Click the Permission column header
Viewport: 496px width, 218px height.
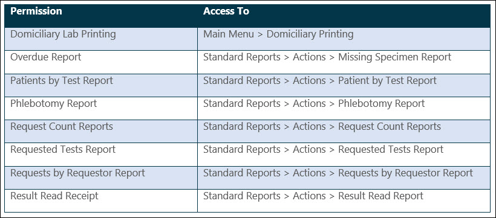pyautogui.click(x=36, y=11)
